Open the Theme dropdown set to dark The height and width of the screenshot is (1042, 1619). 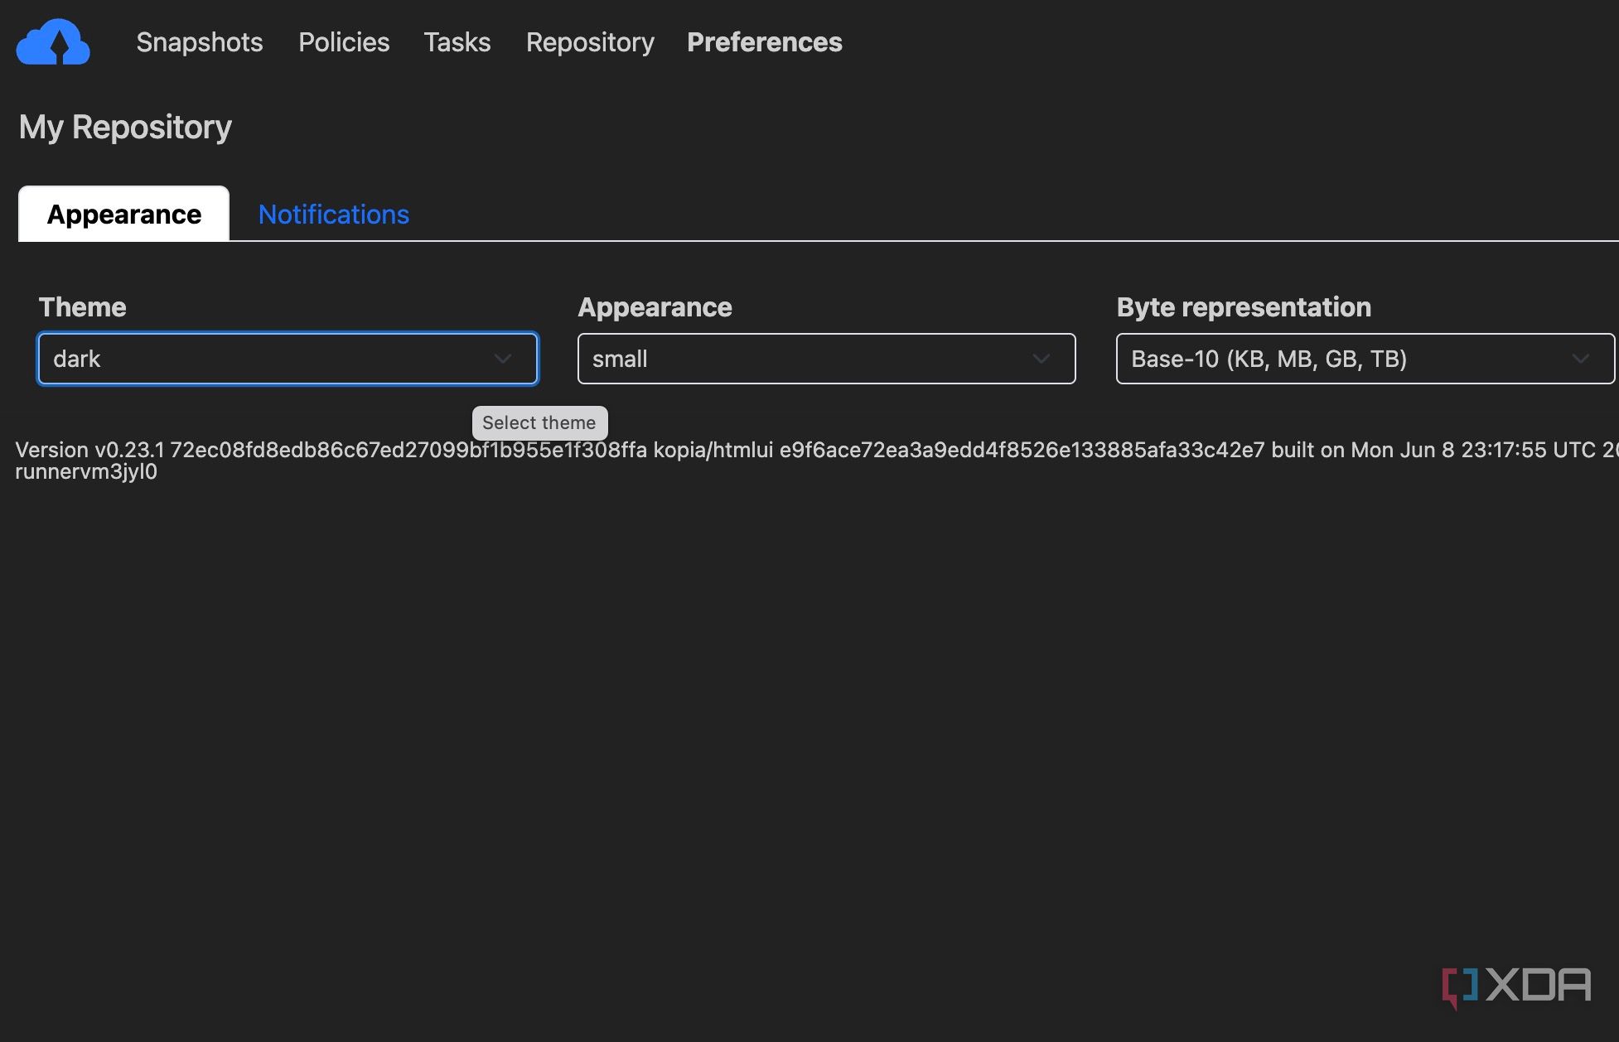[x=288, y=359]
